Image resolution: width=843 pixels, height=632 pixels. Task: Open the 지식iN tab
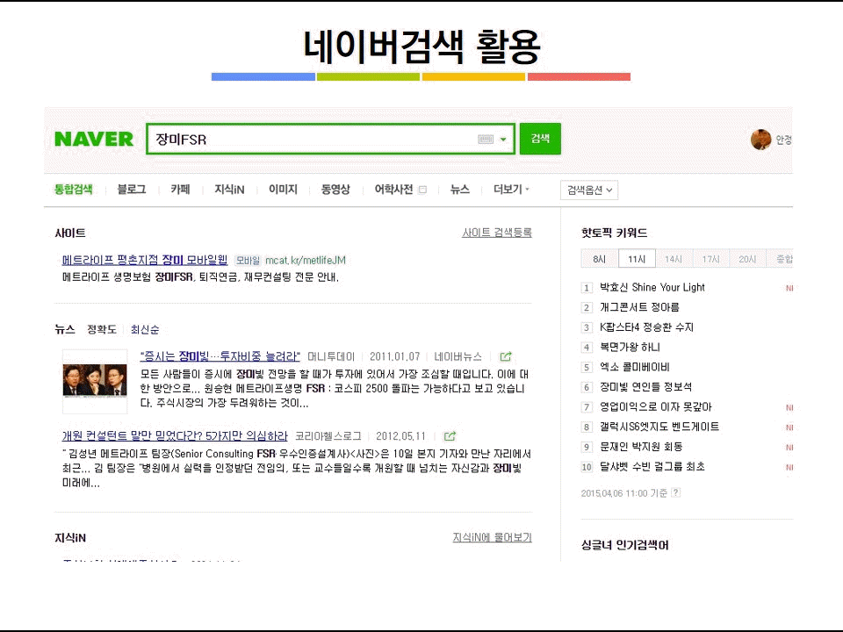(x=229, y=190)
